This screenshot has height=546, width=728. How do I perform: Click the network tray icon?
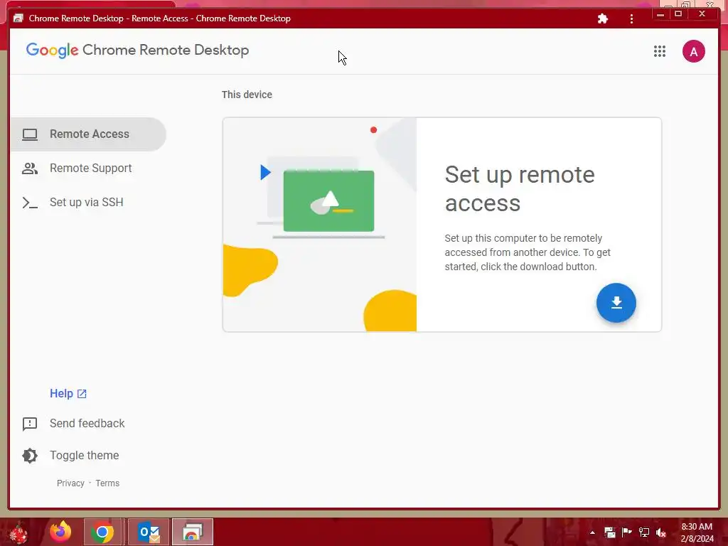[644, 532]
